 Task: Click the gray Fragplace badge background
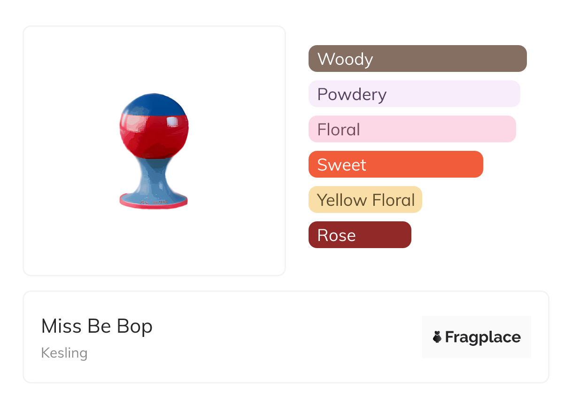click(477, 323)
